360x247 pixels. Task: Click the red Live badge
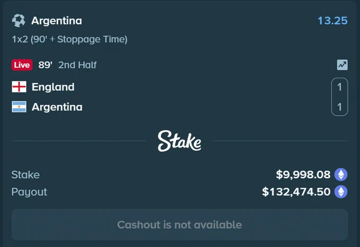(22, 65)
